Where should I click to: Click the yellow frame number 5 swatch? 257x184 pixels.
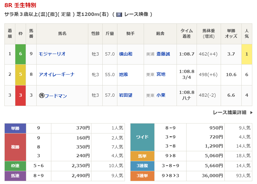click(20, 75)
